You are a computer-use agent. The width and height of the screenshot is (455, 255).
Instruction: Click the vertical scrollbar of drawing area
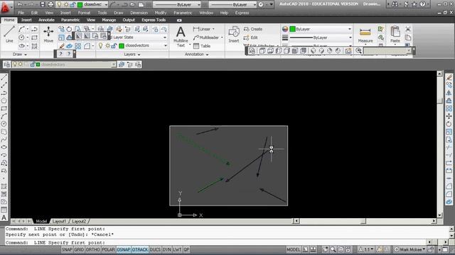click(439, 144)
